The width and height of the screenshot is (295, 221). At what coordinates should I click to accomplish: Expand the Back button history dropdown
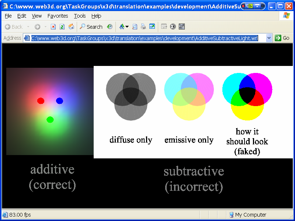click(x=28, y=27)
